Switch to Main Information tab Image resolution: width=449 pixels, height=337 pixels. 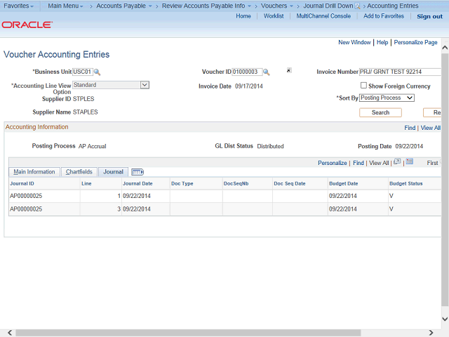34,172
